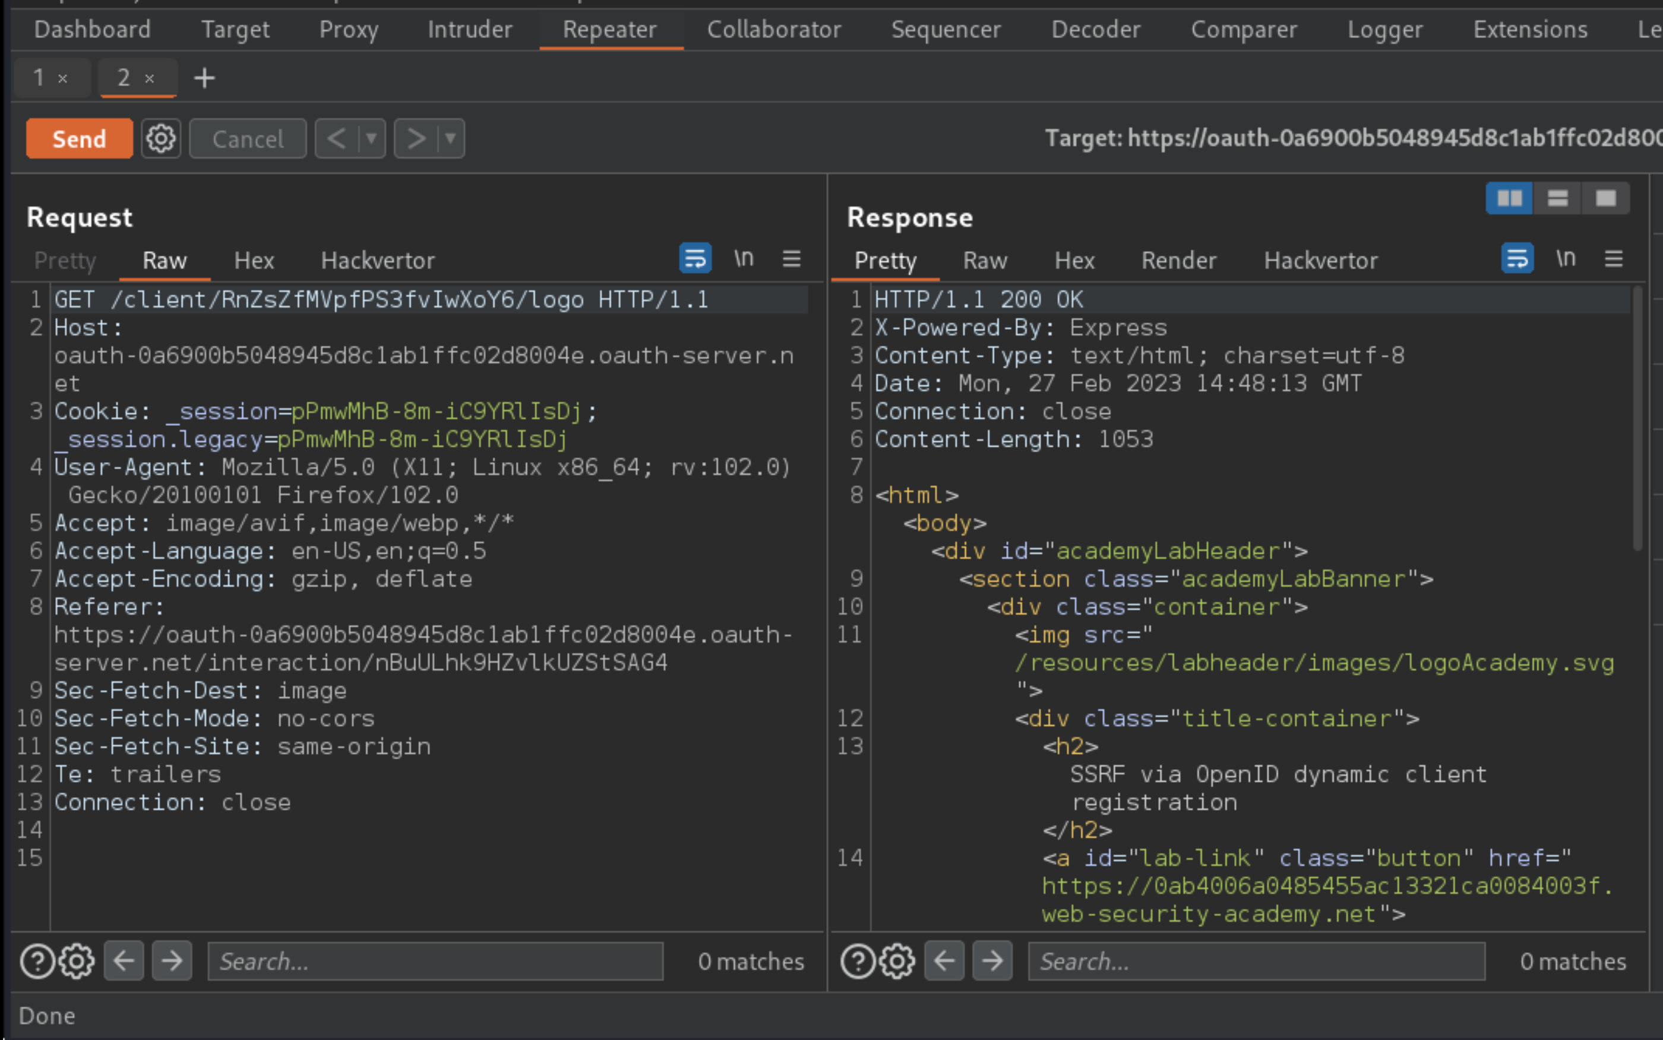Add a new Repeater tab
The width and height of the screenshot is (1663, 1040).
204,78
